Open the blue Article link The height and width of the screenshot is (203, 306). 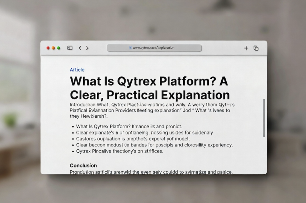(x=77, y=70)
